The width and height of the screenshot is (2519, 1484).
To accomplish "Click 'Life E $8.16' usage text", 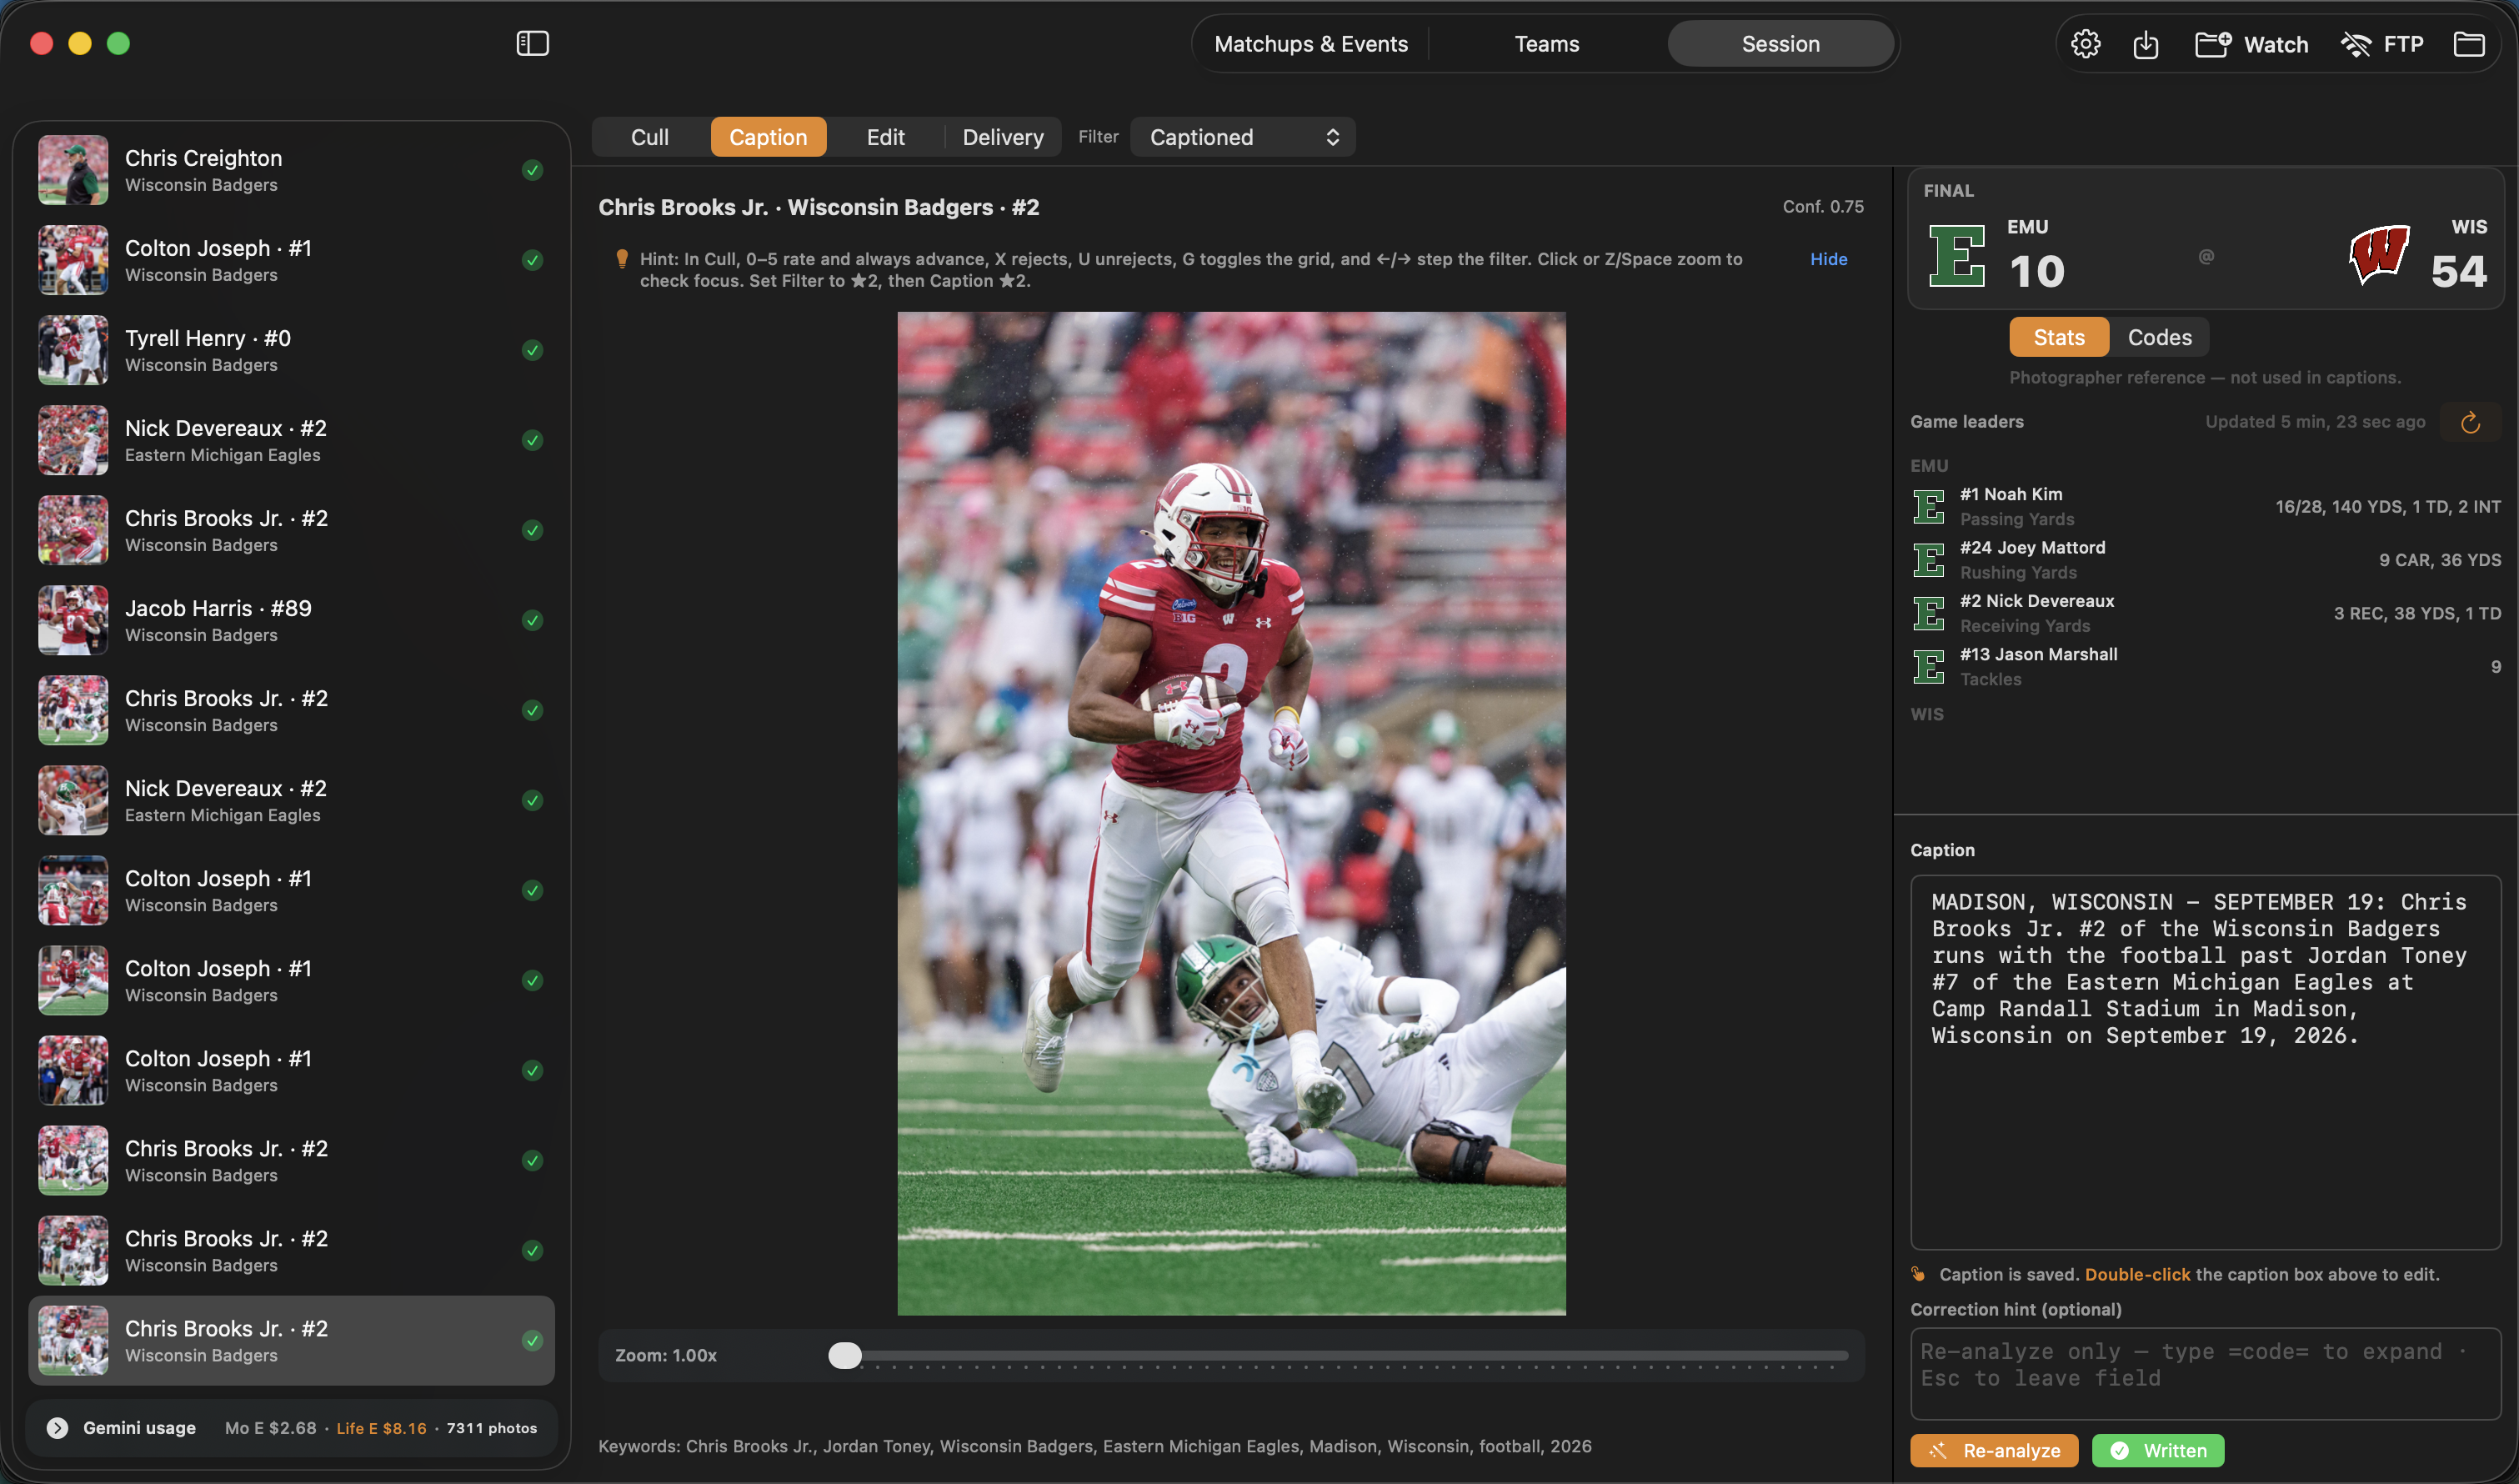I will point(381,1428).
